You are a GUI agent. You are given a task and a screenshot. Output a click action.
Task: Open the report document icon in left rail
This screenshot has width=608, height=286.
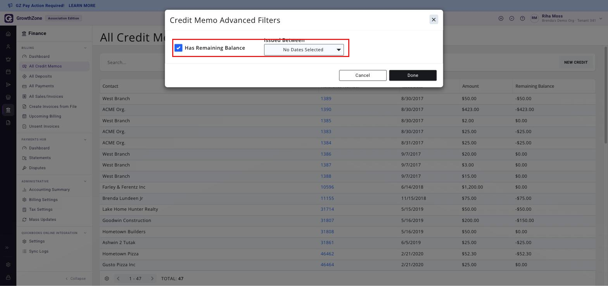click(8, 123)
